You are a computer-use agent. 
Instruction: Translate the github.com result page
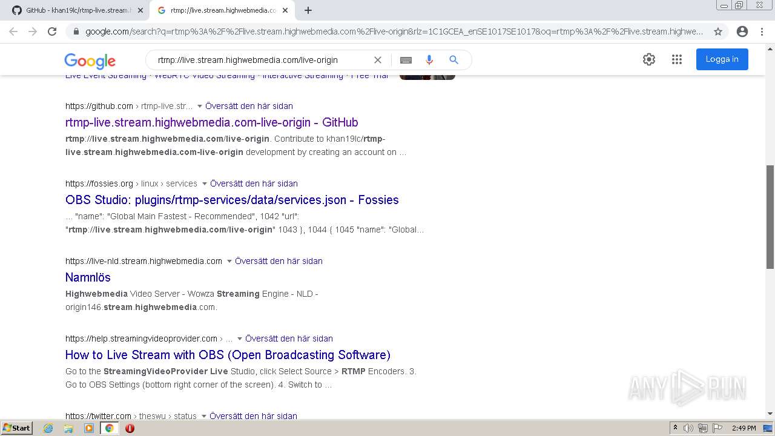pos(249,106)
